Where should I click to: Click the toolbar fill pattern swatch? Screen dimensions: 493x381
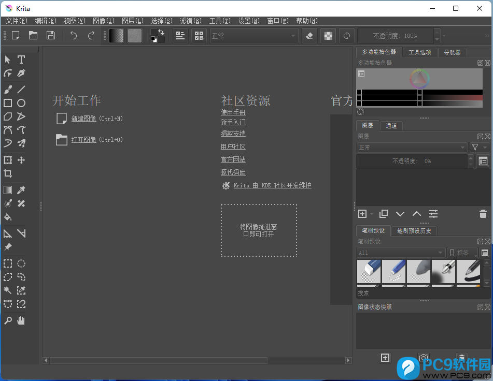click(135, 36)
